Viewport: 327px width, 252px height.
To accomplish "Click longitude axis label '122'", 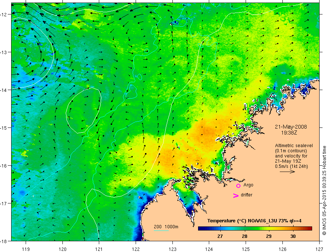I will coord(136,249).
